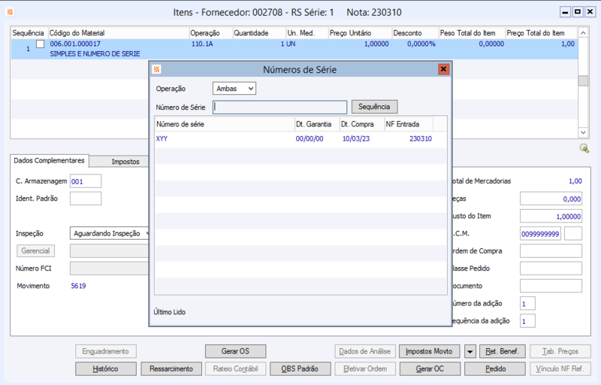Screen dimensions: 601x385
Task: Expand the Inspeção combo Aguardando Inspeção
Action: [x=110, y=233]
